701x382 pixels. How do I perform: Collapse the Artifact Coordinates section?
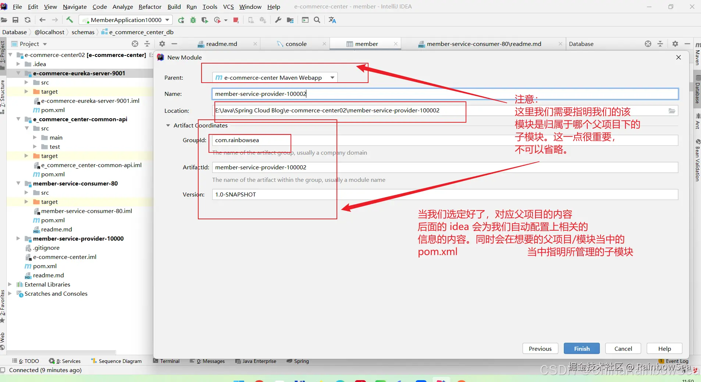168,125
